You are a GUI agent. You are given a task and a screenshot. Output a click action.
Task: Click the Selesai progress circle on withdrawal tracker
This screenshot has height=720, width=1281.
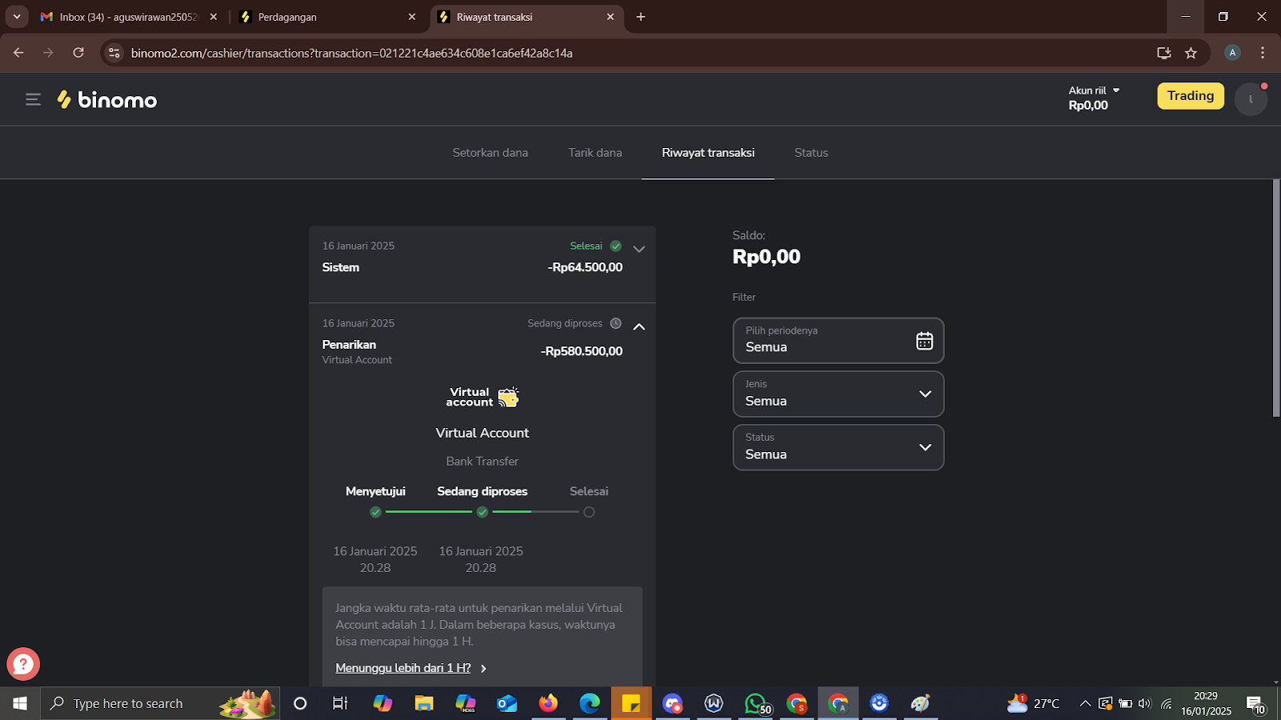tap(588, 511)
